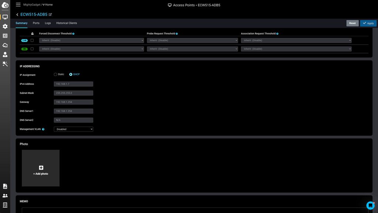The image size is (378, 213).
Task: Show help for Probe Request Threshold
Action: (177, 34)
